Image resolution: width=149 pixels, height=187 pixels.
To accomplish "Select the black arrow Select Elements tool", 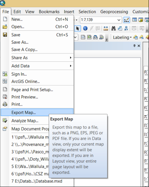I will tap(78, 28).
